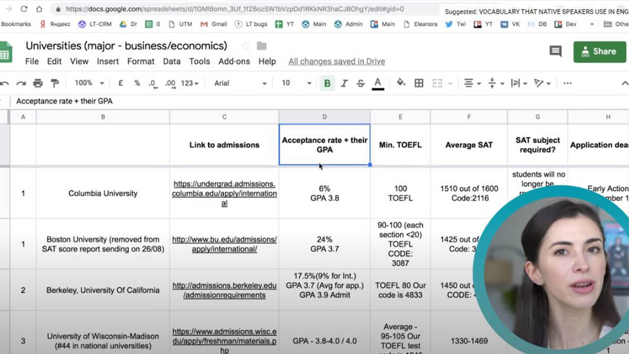Open cell borders options
The image size is (629, 354).
click(419, 83)
